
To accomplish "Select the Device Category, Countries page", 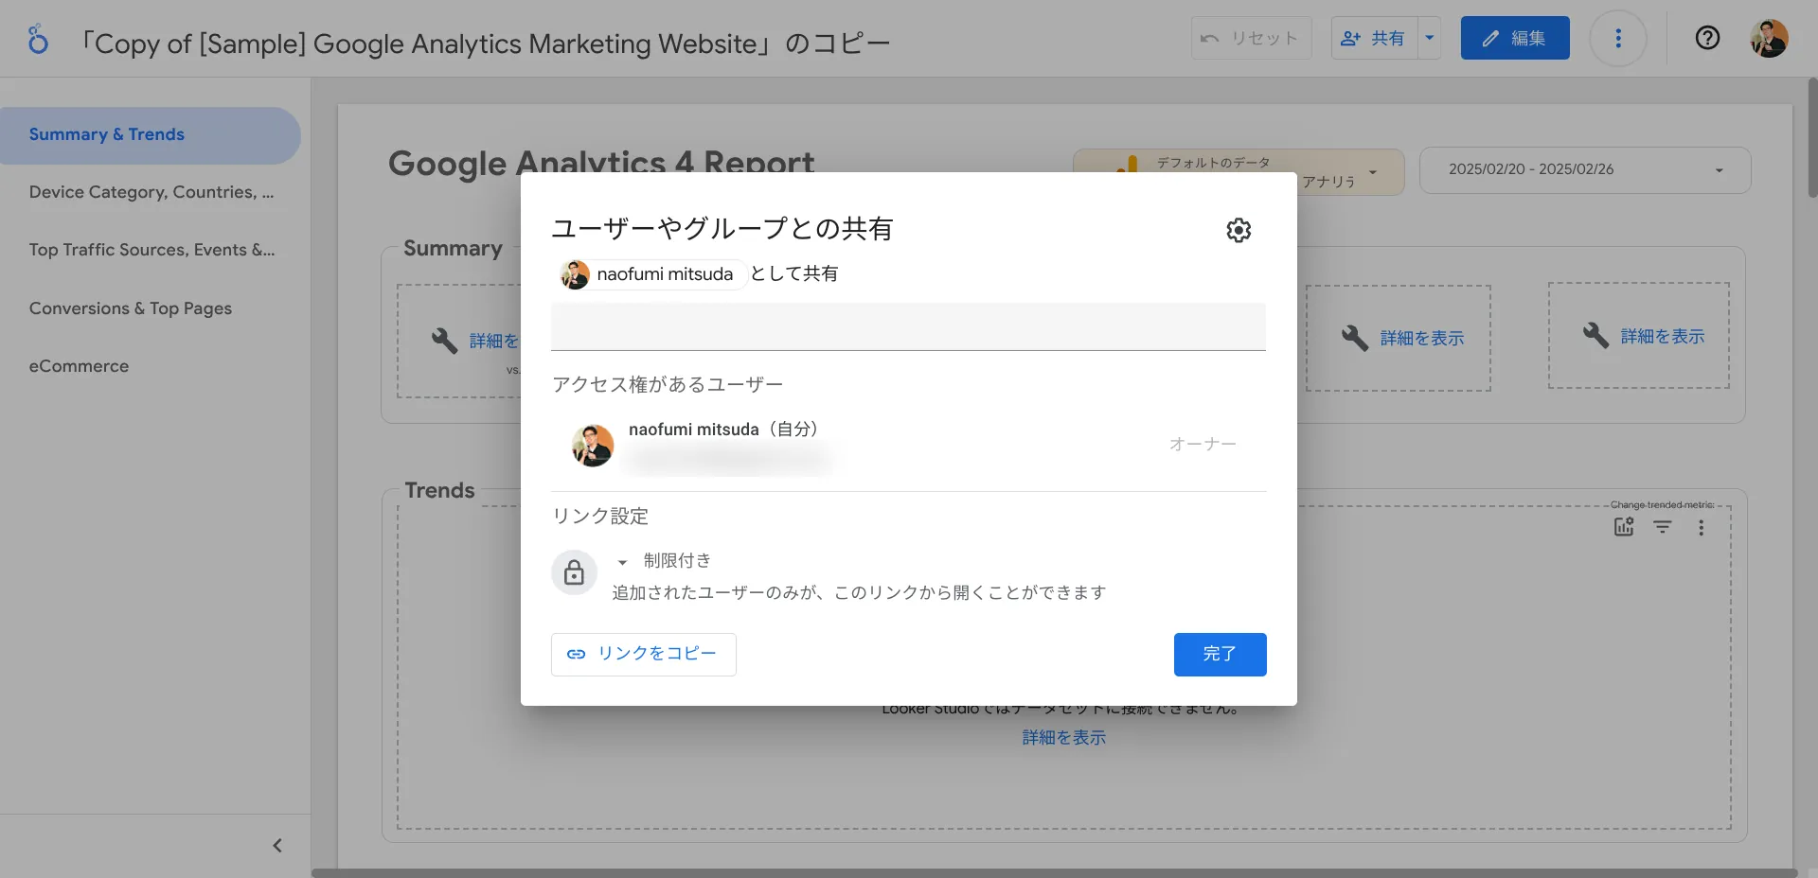I will tap(151, 192).
